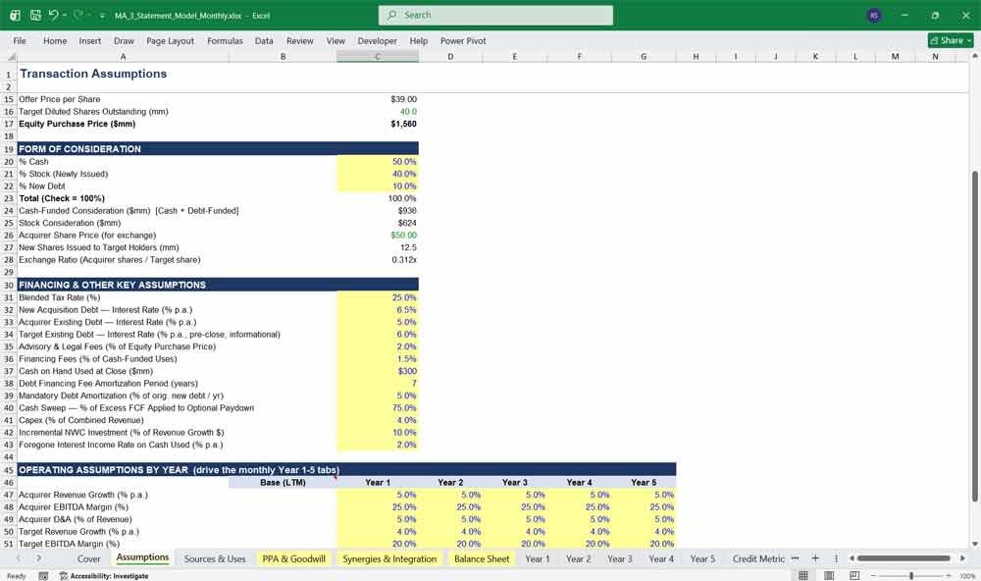Click Accessibility: Investigate in status bar
This screenshot has height=581, width=981.
104,575
